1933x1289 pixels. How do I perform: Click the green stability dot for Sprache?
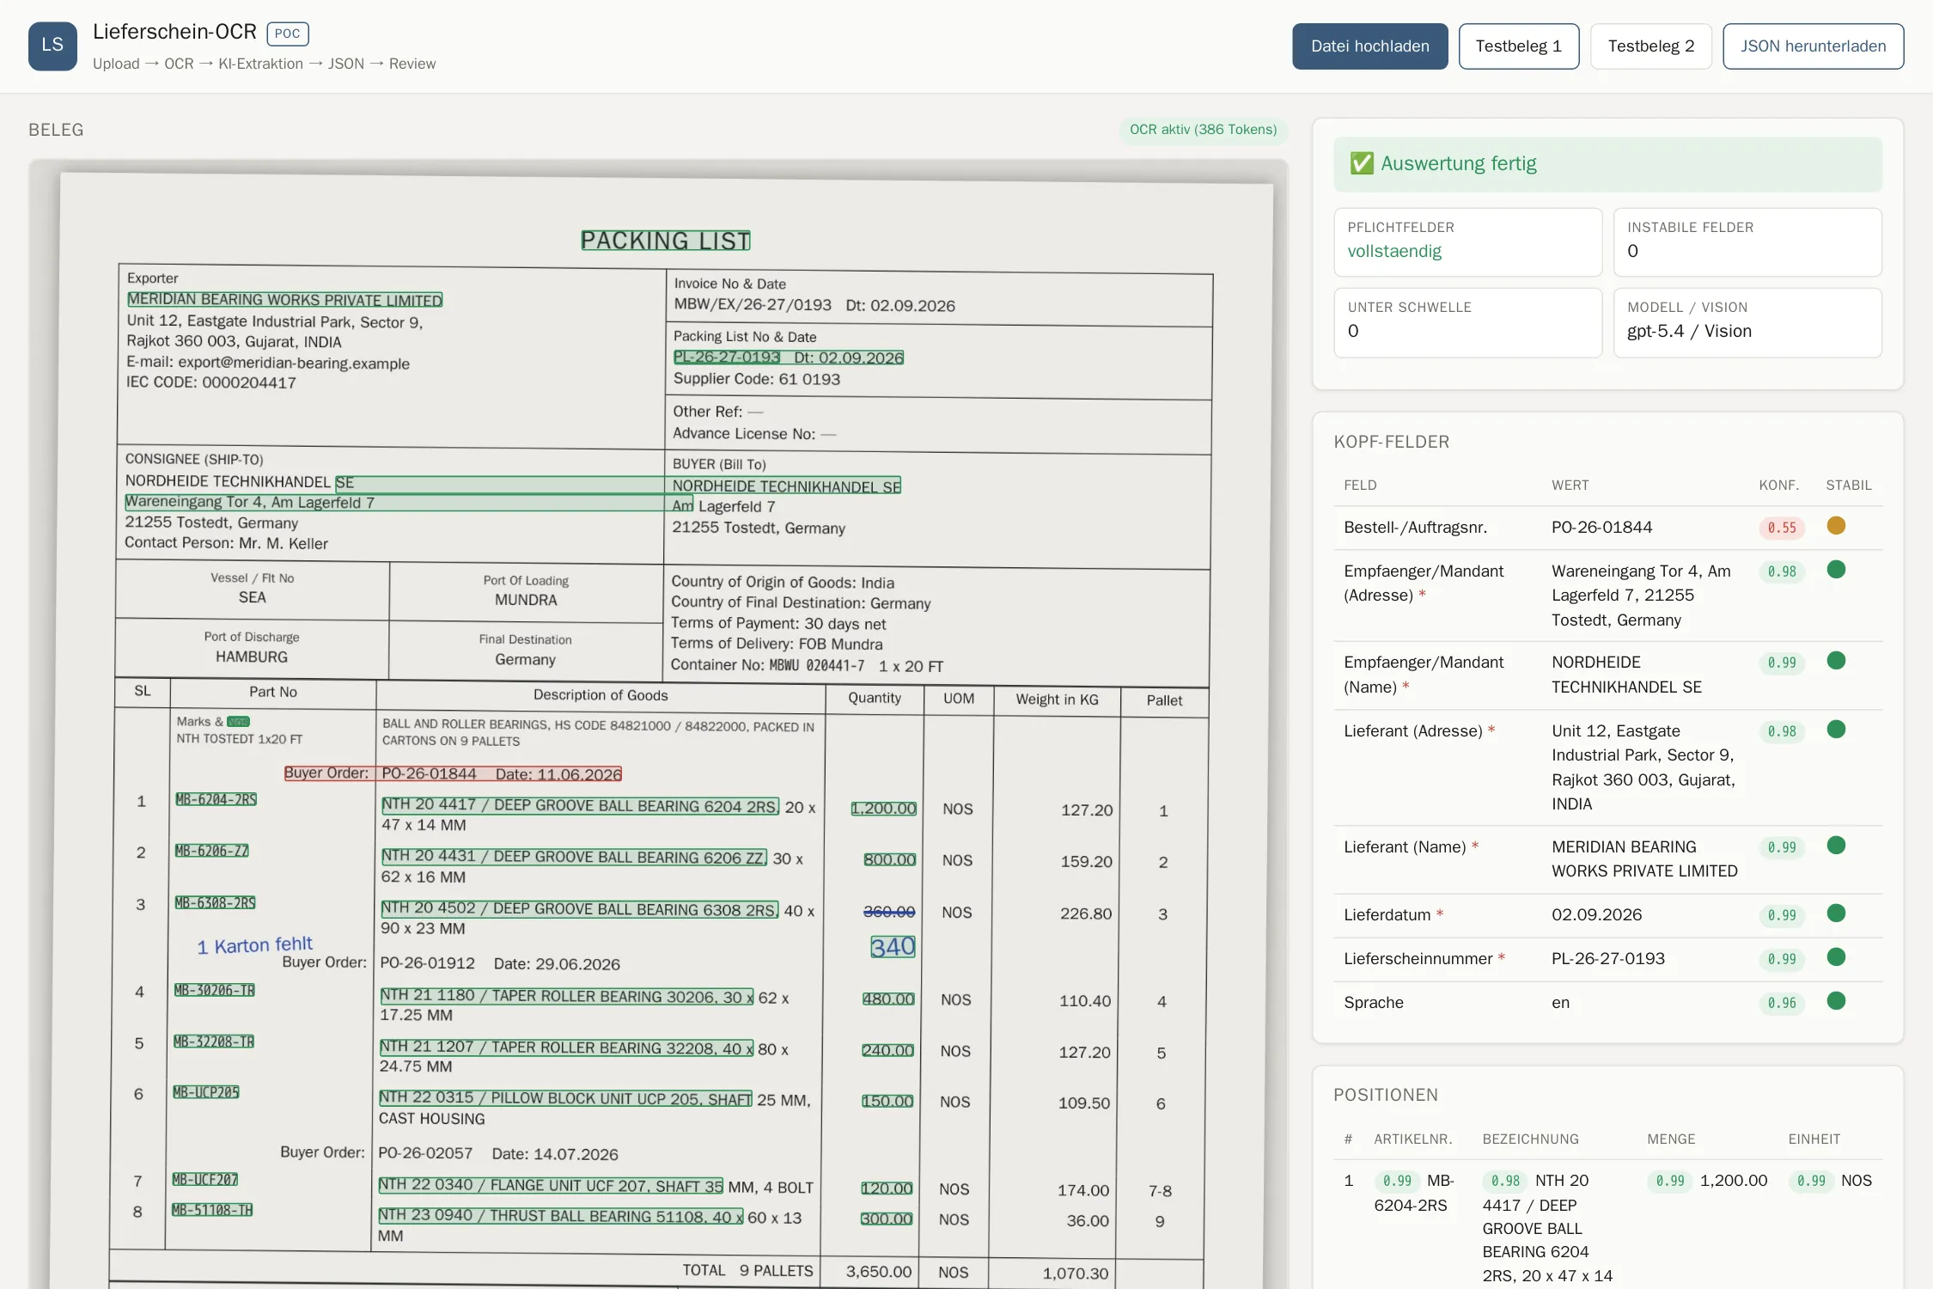coord(1836,1001)
